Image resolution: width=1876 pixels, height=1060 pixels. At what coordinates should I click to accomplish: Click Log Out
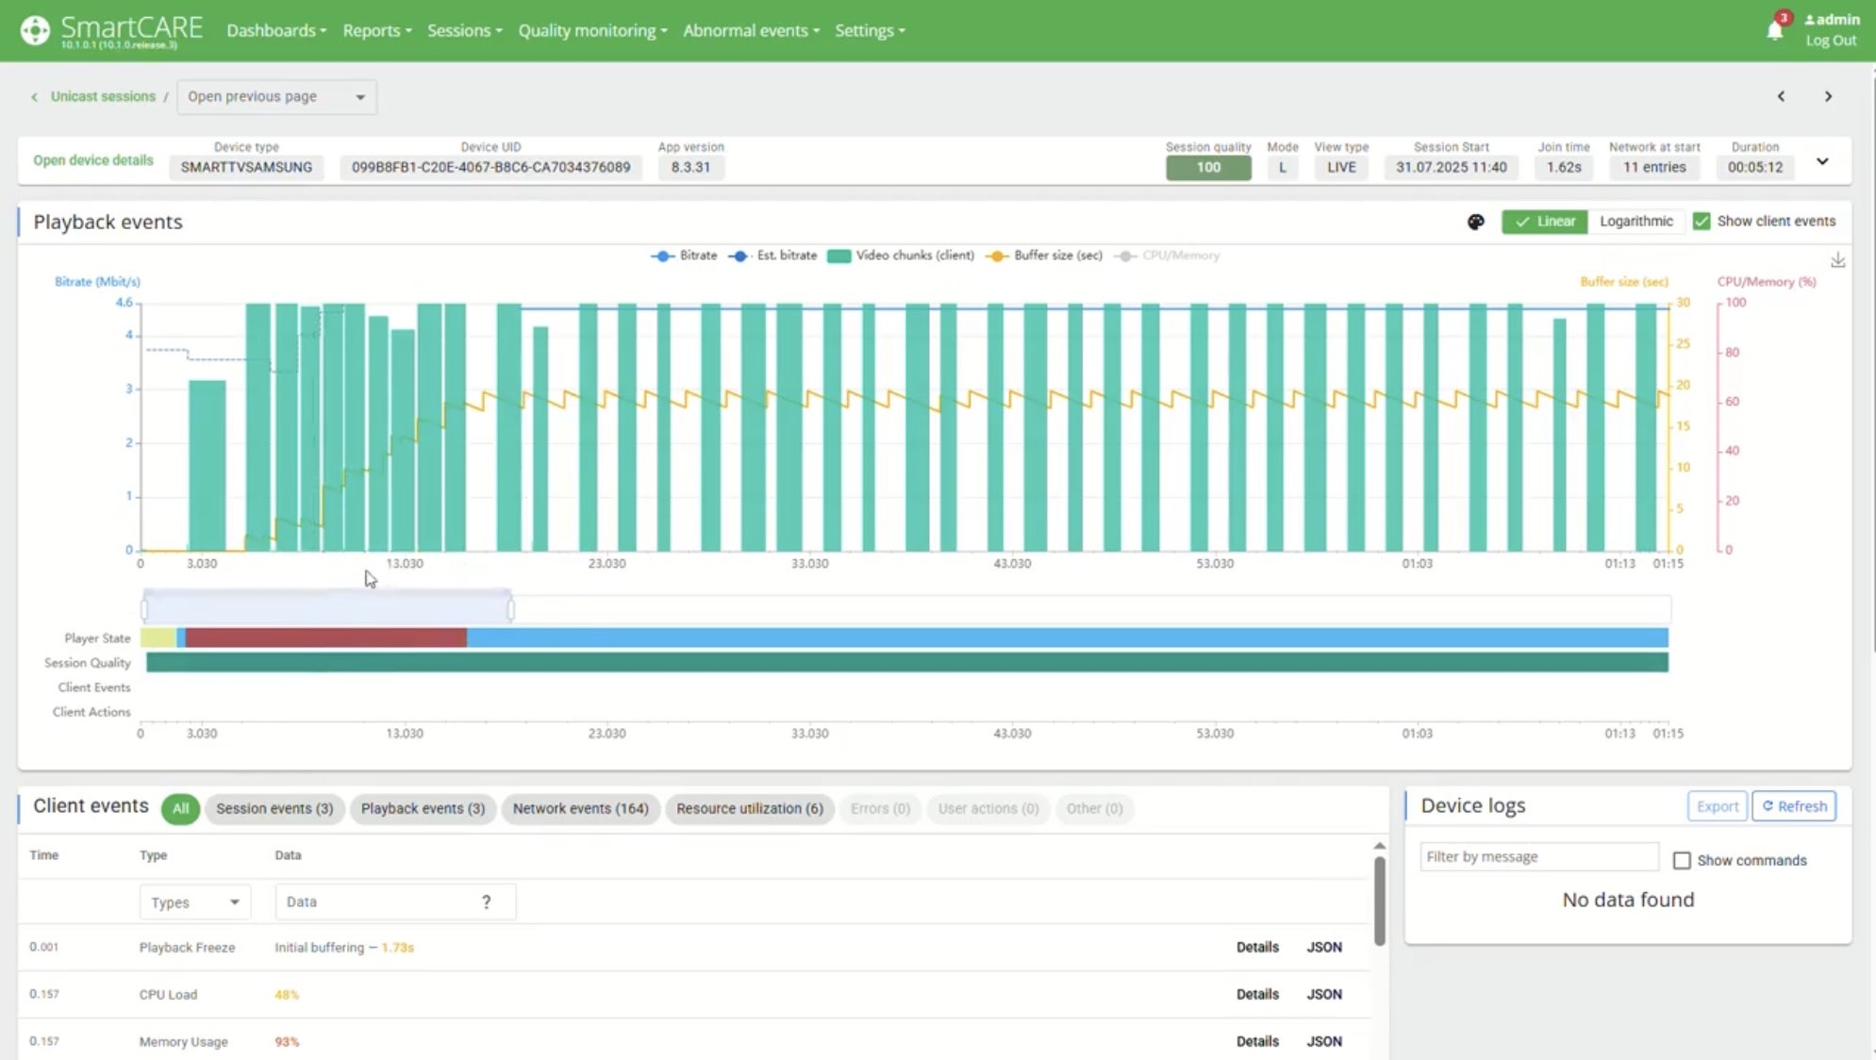pos(1831,41)
